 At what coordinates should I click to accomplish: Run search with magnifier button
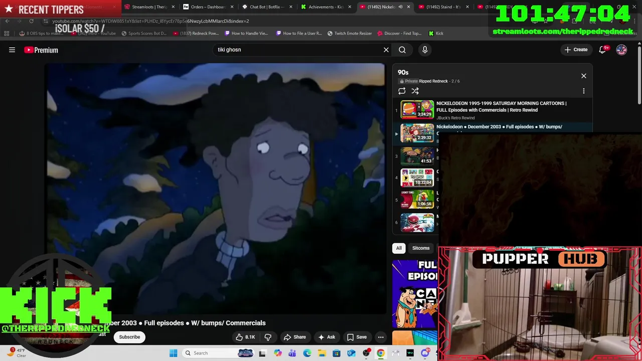(402, 50)
